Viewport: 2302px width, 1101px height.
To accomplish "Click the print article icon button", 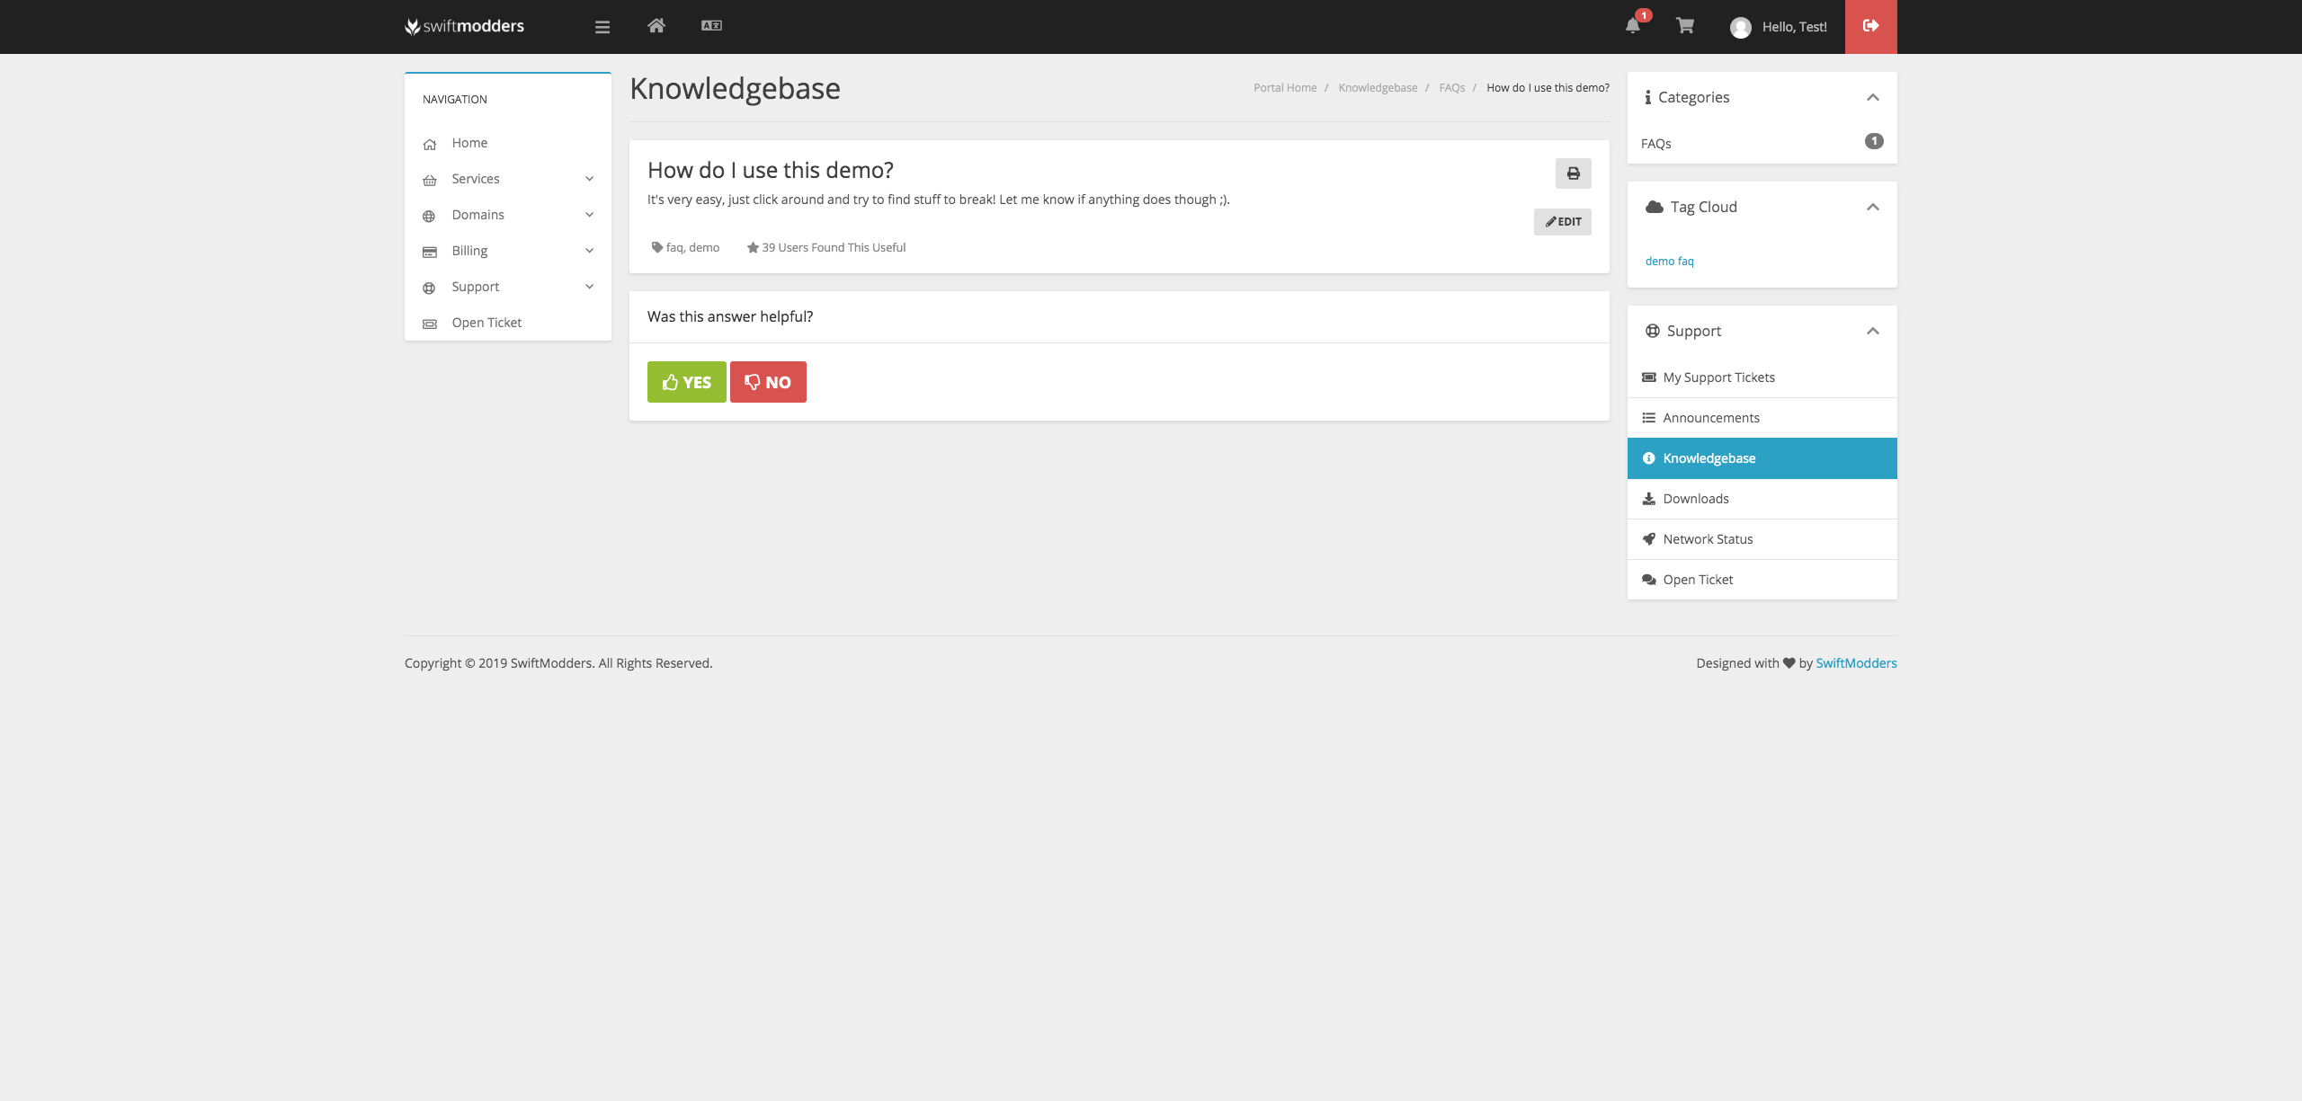I will coord(1573,173).
